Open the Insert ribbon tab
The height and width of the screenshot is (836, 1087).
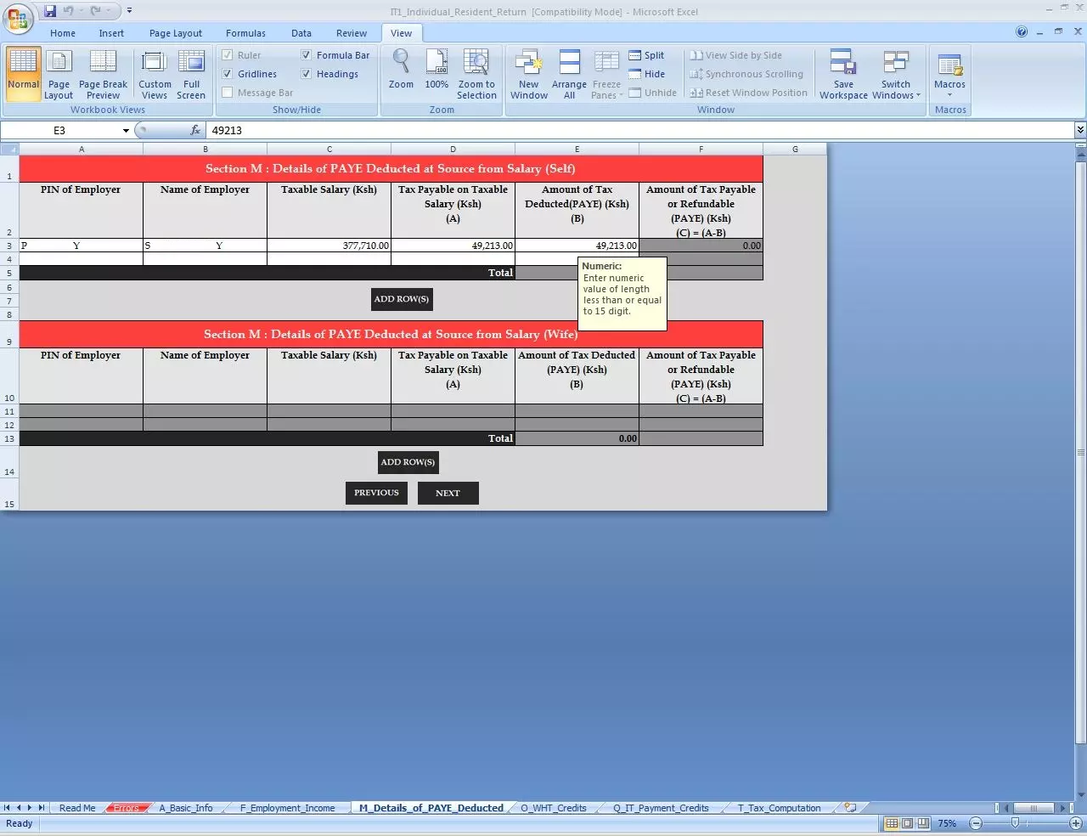click(111, 33)
